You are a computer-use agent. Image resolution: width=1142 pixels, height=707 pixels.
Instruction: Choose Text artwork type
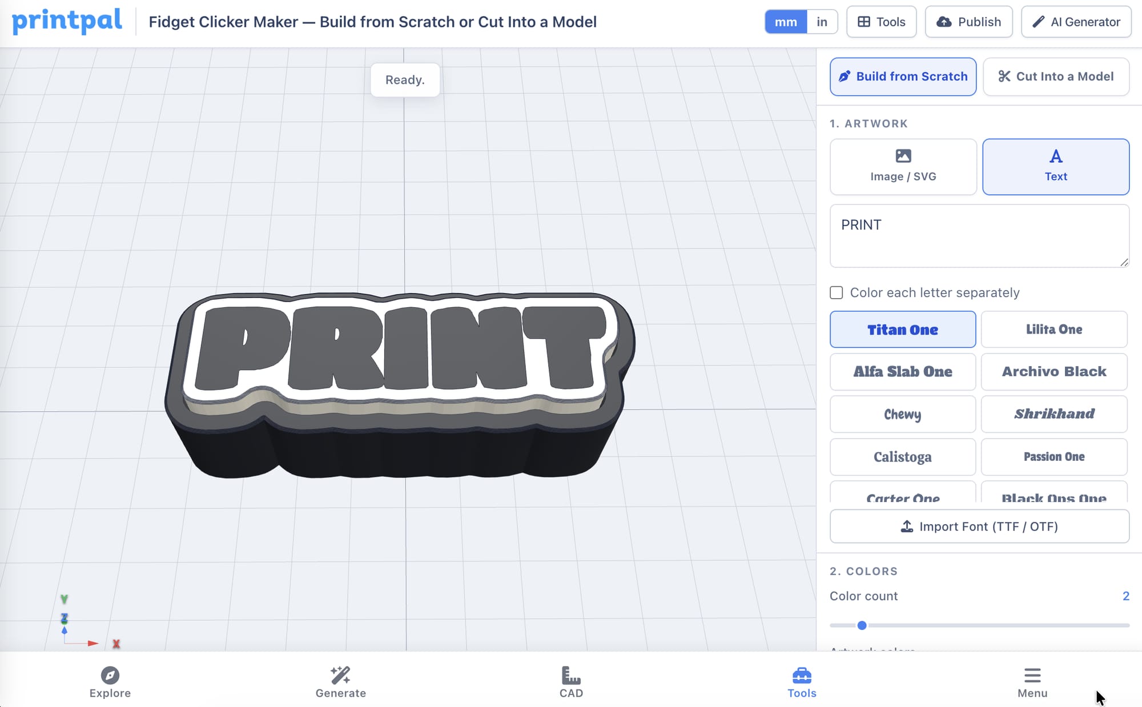click(1056, 167)
